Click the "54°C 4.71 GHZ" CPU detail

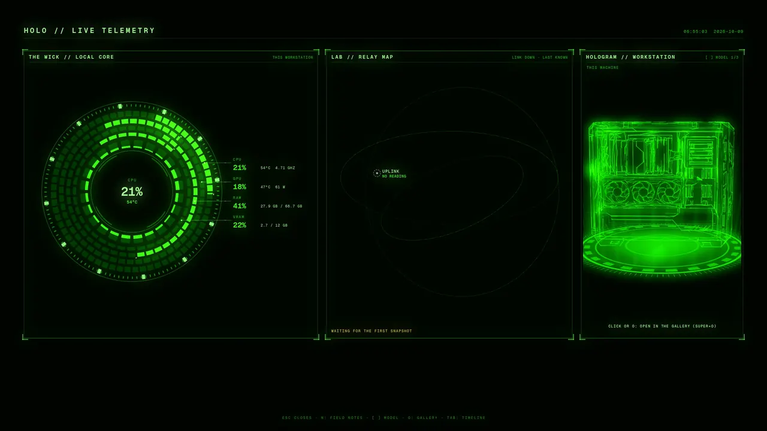pos(277,168)
